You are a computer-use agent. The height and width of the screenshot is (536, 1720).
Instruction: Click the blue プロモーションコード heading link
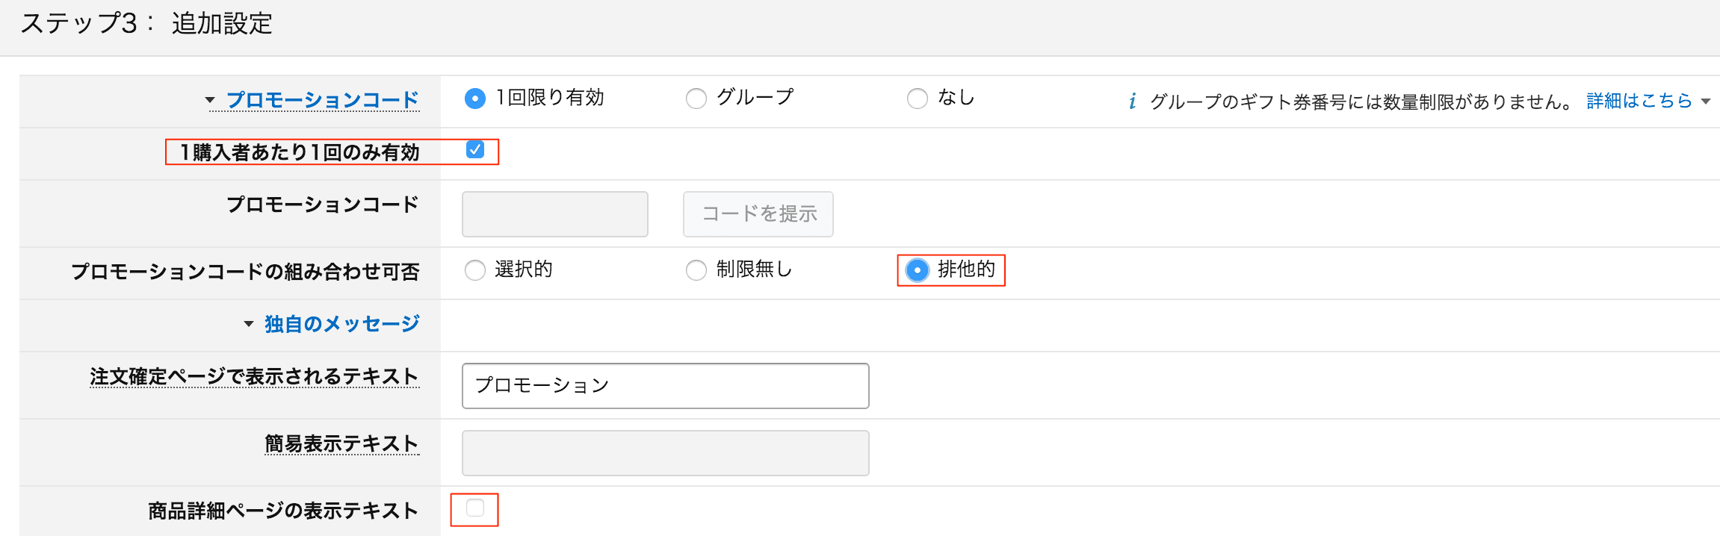322,100
